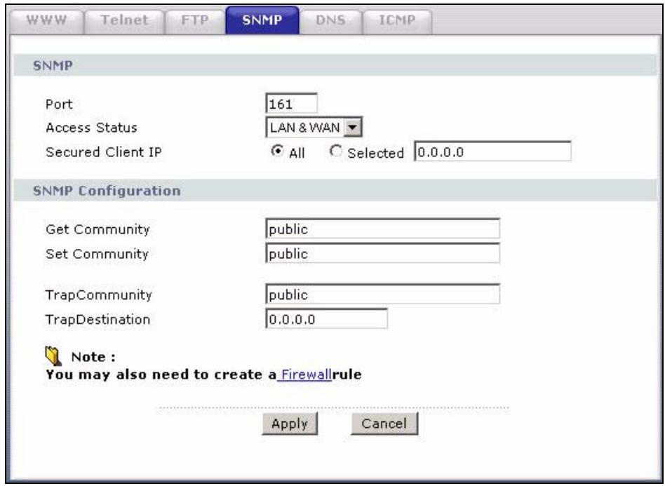Follow the Firewall link
665x486 pixels.
[x=306, y=374]
